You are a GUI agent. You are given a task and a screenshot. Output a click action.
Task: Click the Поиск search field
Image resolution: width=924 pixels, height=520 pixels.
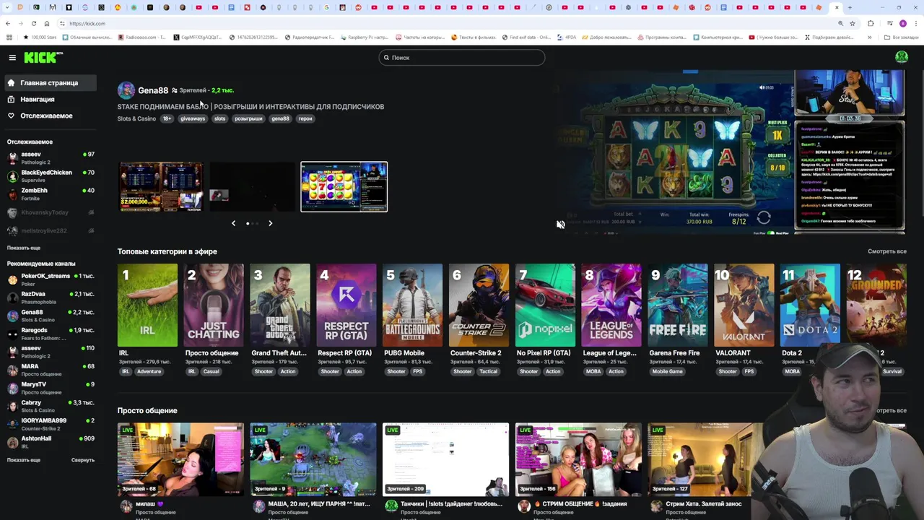pyautogui.click(x=462, y=57)
